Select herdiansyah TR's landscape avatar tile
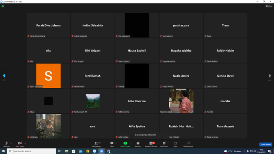Viewport: 274px width, 154px height. coord(92,101)
